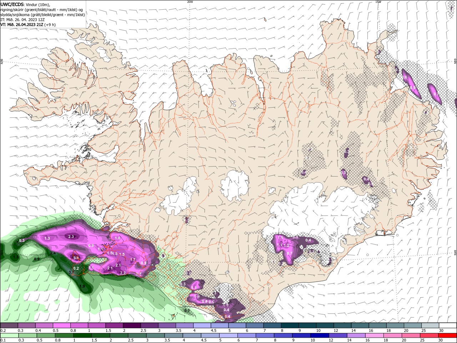
Task: Click the '2.2' snowfall value label
Action: point(123,273)
